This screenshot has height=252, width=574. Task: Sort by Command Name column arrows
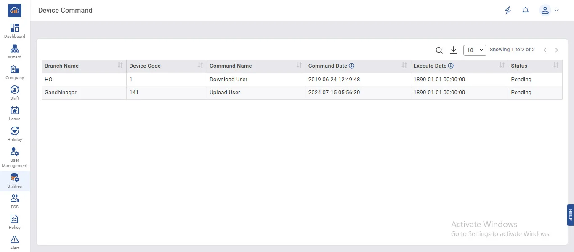click(299, 65)
